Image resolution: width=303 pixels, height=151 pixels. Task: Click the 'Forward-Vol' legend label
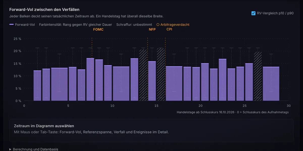pos(25,25)
